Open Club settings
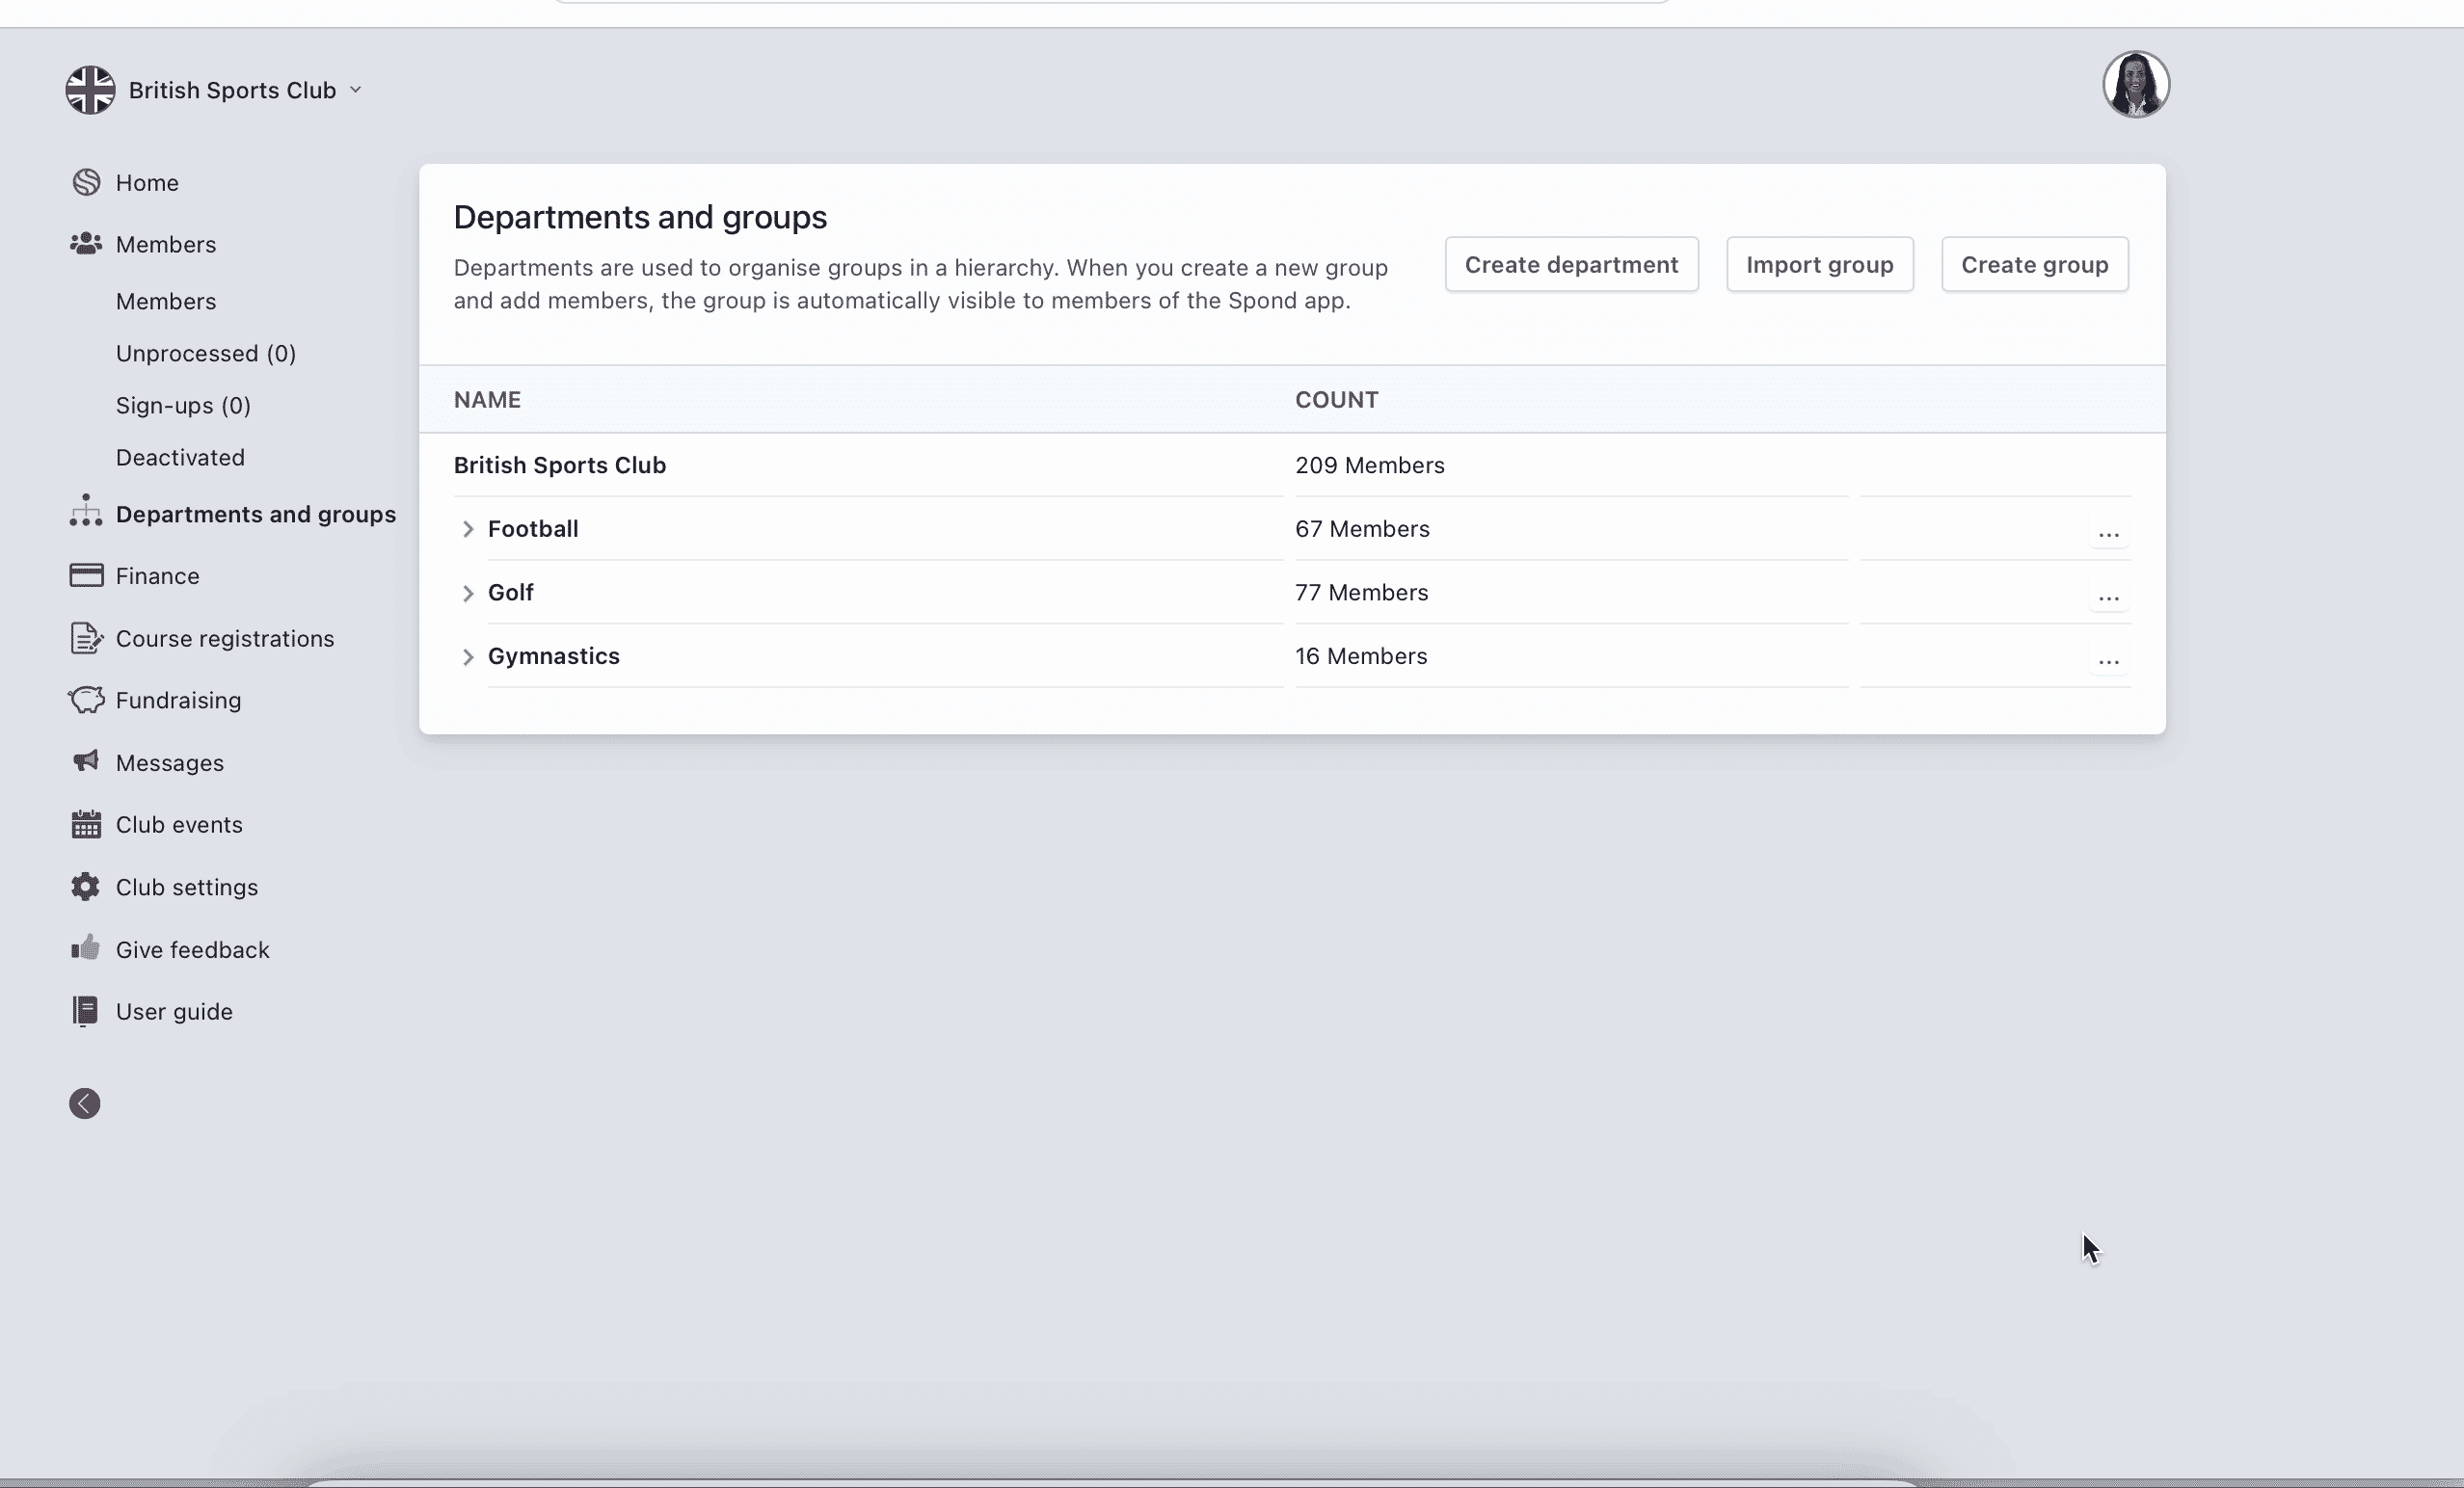2464x1488 pixels. coord(186,887)
